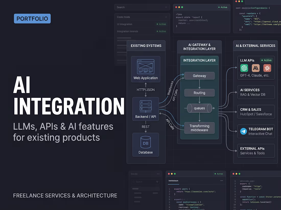
Task: Select the Routing box
Action: tap(200, 93)
